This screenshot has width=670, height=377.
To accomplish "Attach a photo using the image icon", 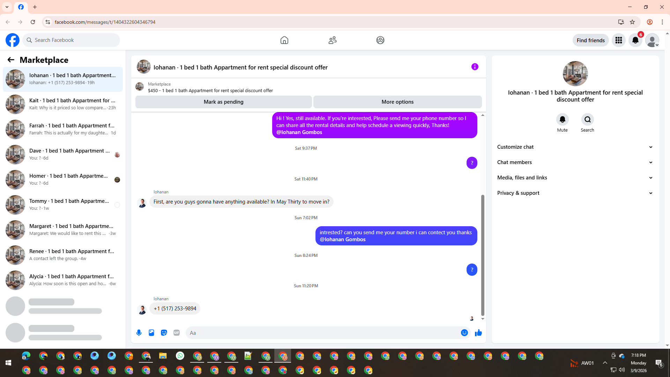I will pos(151,333).
